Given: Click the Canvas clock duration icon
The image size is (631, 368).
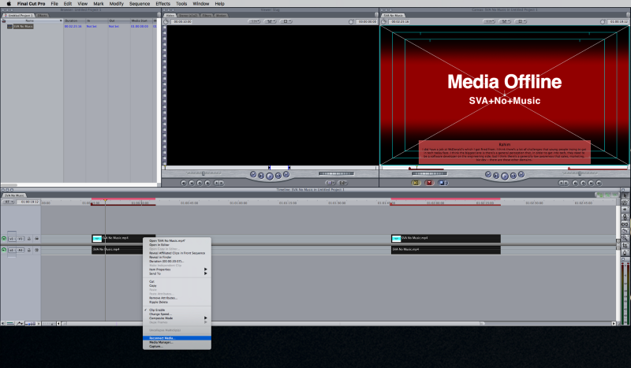Looking at the screenshot, I should pyautogui.click(x=384, y=22).
